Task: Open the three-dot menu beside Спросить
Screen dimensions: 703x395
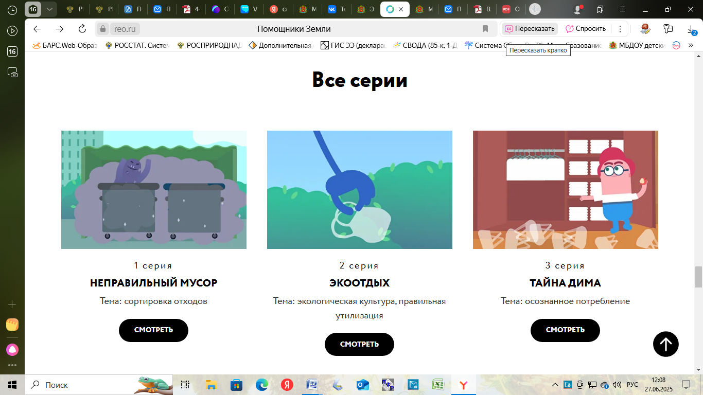Action: 620,29
